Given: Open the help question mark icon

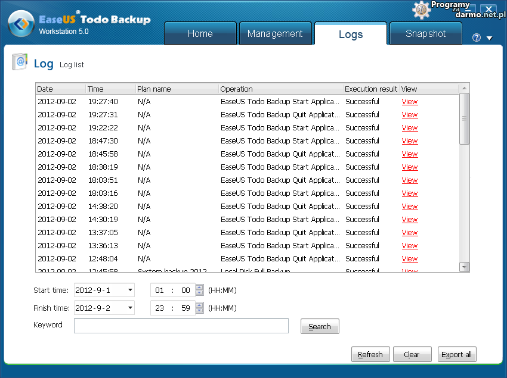Looking at the screenshot, I should pyautogui.click(x=476, y=38).
